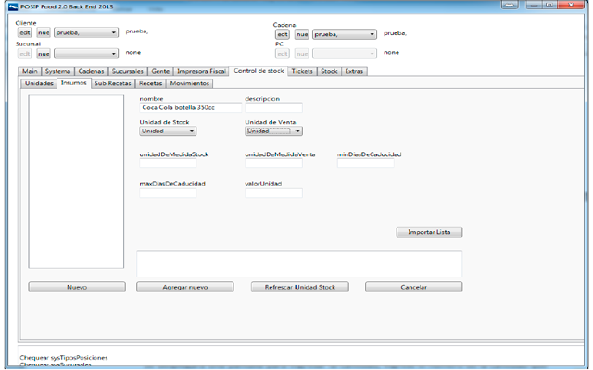Click the POSIP Food app icon in title bar
Screen dimensions: 593x370
click(13, 6)
